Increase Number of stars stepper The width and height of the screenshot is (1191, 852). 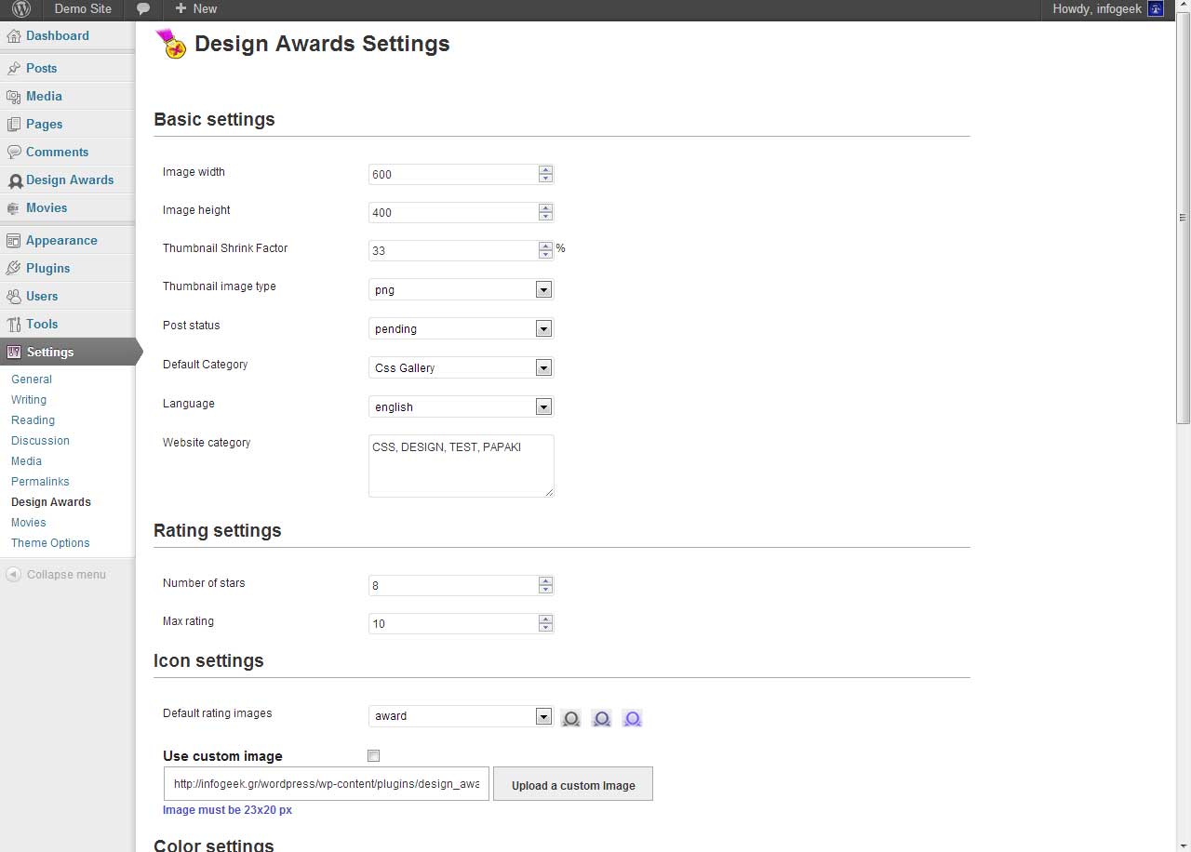(546, 581)
